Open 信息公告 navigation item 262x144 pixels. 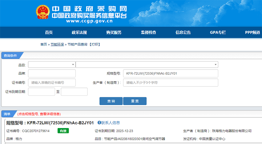point(183,32)
